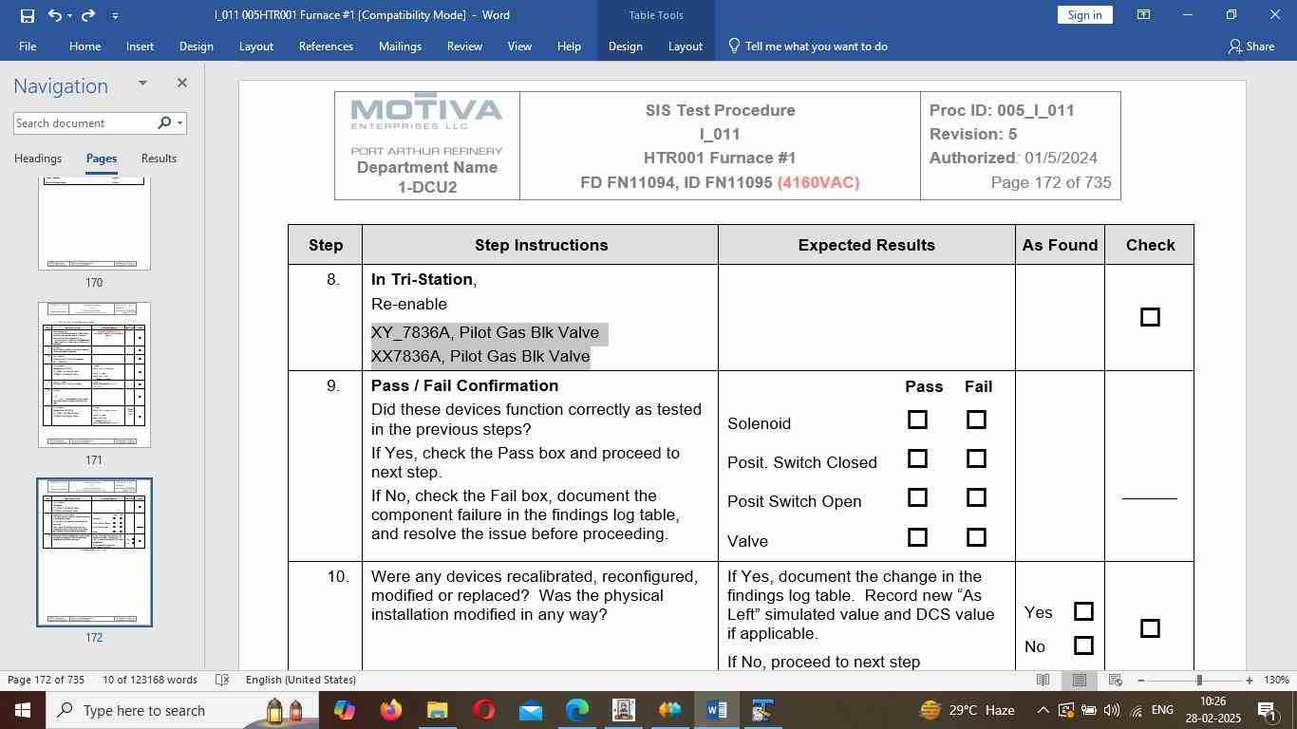This screenshot has width=1297, height=729.
Task: Switch to Headings tab in Navigation
Action: [x=38, y=159]
